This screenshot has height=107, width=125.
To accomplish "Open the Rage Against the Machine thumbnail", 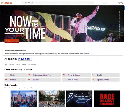I will tap(107, 99).
